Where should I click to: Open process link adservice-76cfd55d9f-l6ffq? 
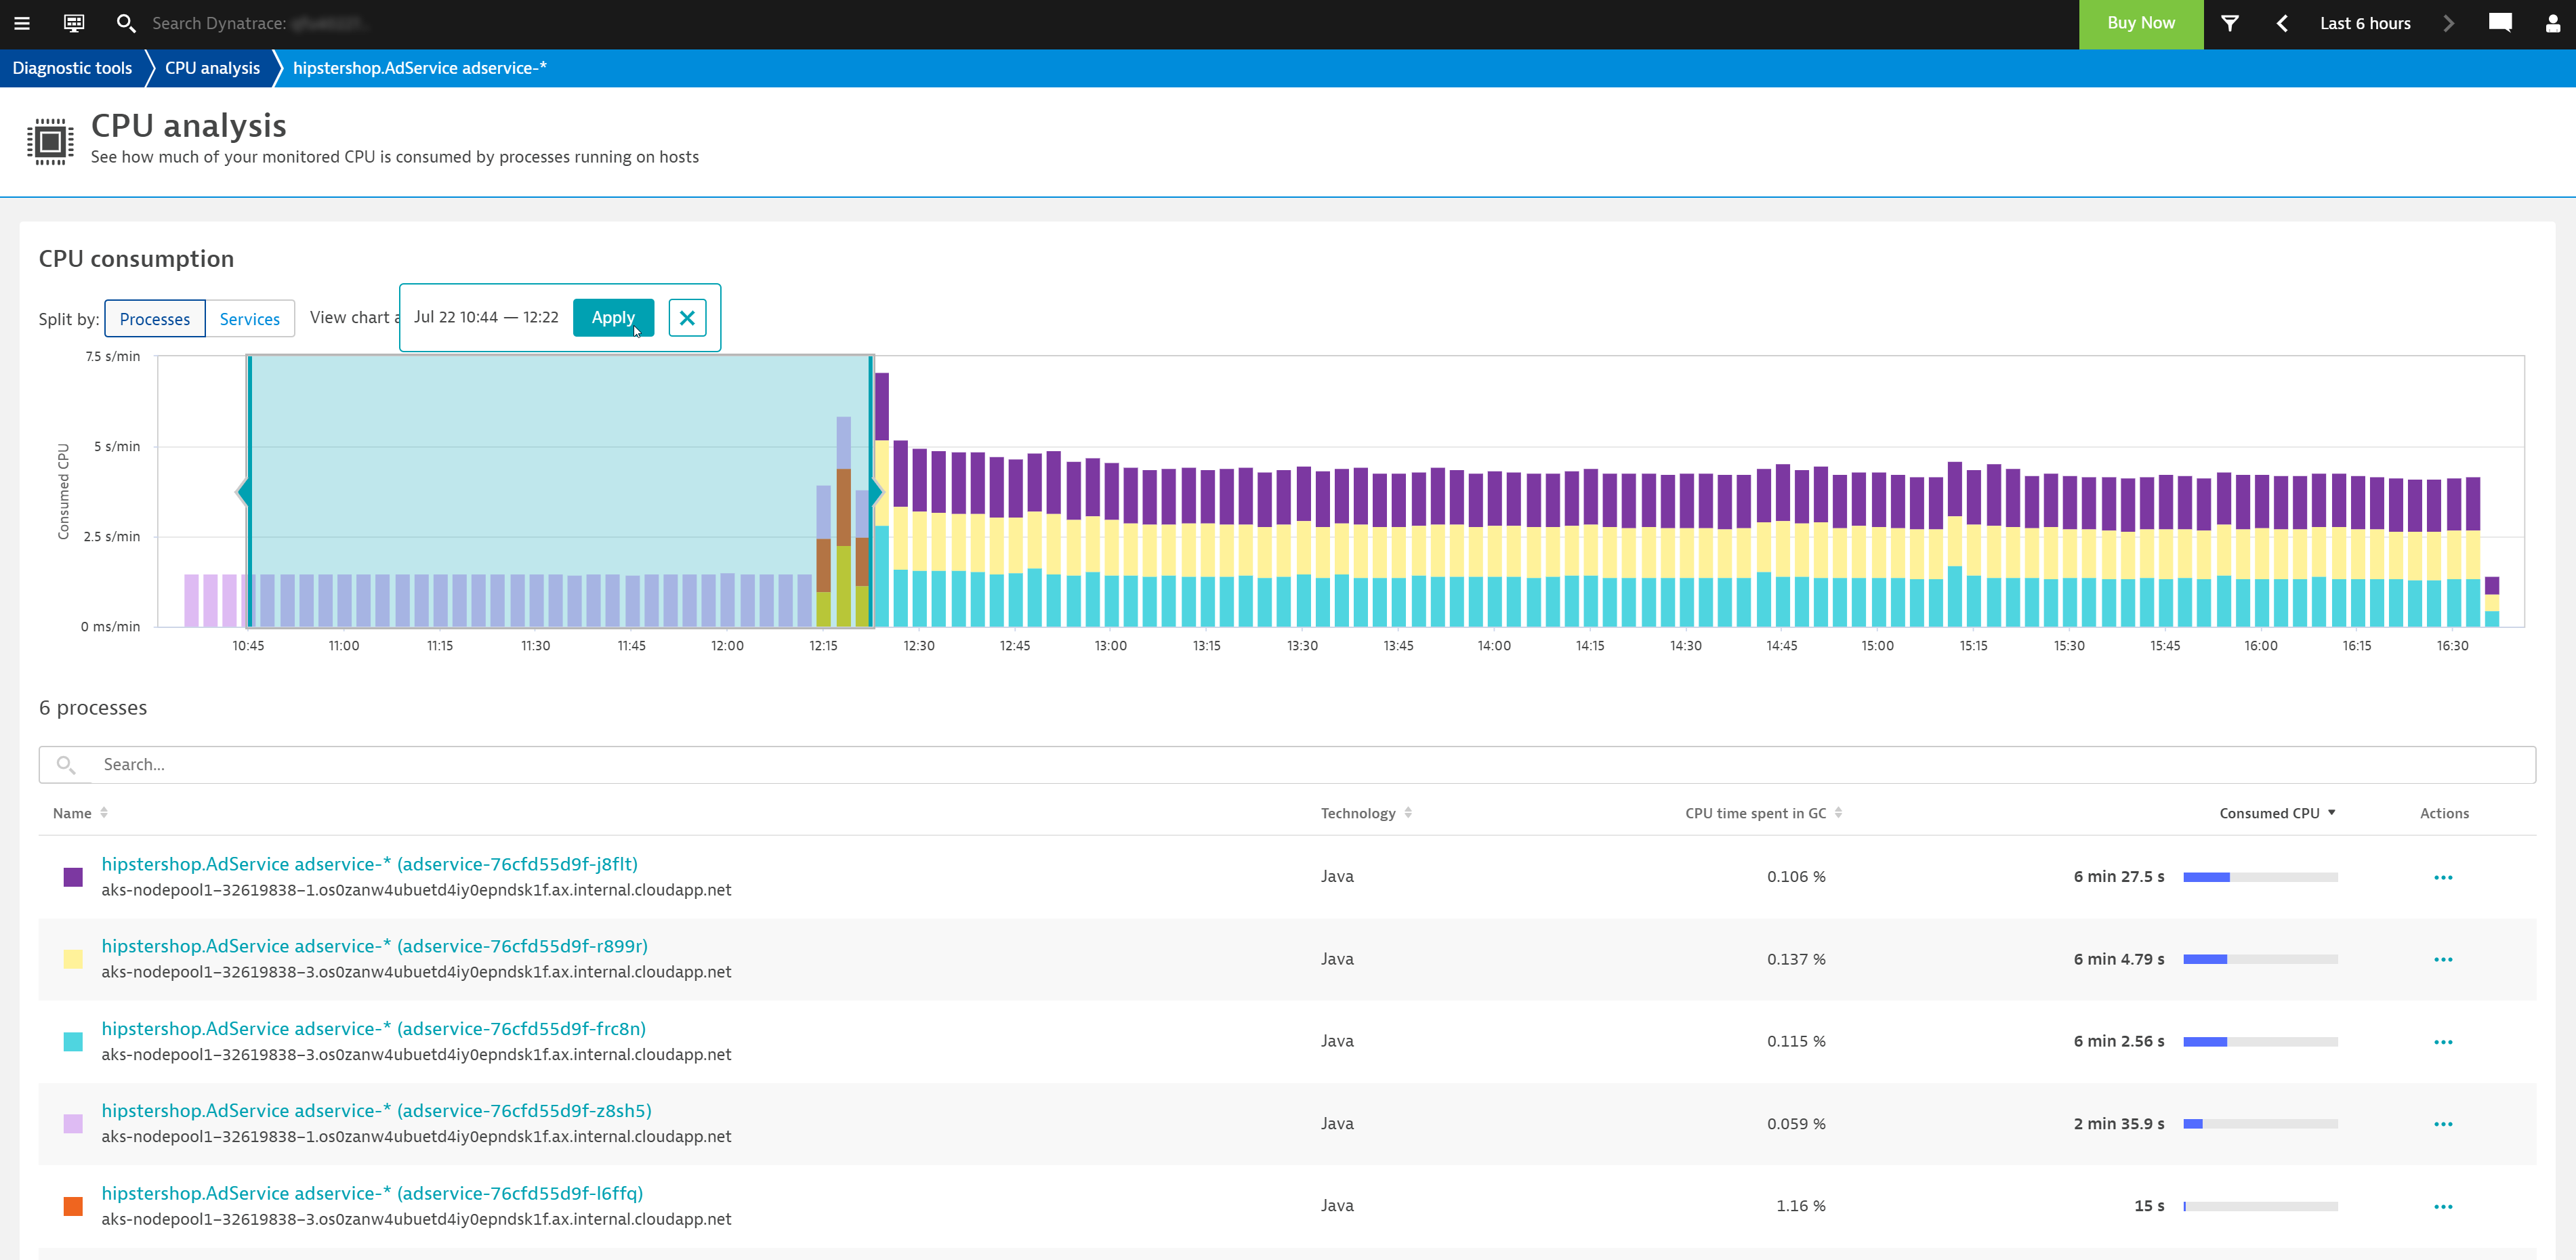pyautogui.click(x=372, y=1193)
